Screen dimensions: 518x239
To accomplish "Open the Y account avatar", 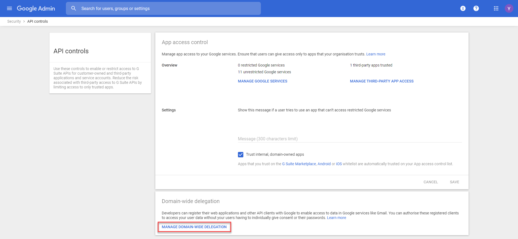I will [509, 8].
